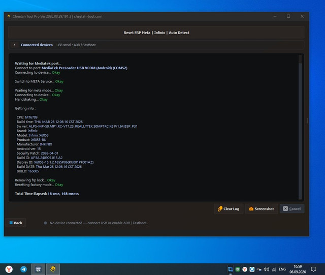The height and width of the screenshot is (275, 325).
Task: Click the eraser icon in Clear Log
Action: [x=220, y=209]
